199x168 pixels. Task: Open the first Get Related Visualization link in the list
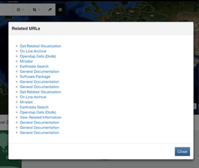pyautogui.click(x=40, y=46)
